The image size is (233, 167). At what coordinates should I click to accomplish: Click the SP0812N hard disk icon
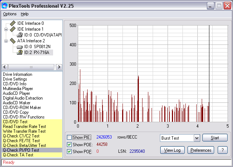pyautogui.click(x=20, y=47)
